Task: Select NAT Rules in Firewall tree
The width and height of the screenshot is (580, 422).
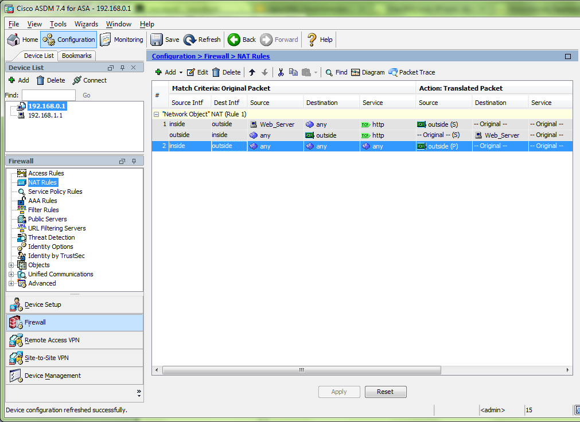Action: tap(42, 182)
